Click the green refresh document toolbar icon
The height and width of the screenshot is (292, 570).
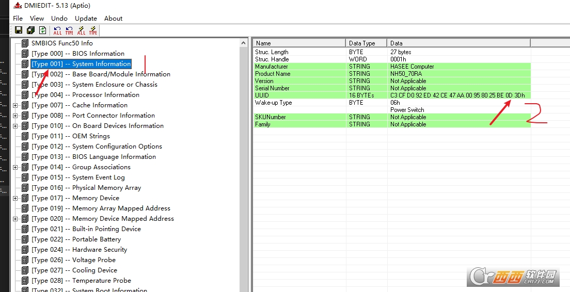coord(42,30)
